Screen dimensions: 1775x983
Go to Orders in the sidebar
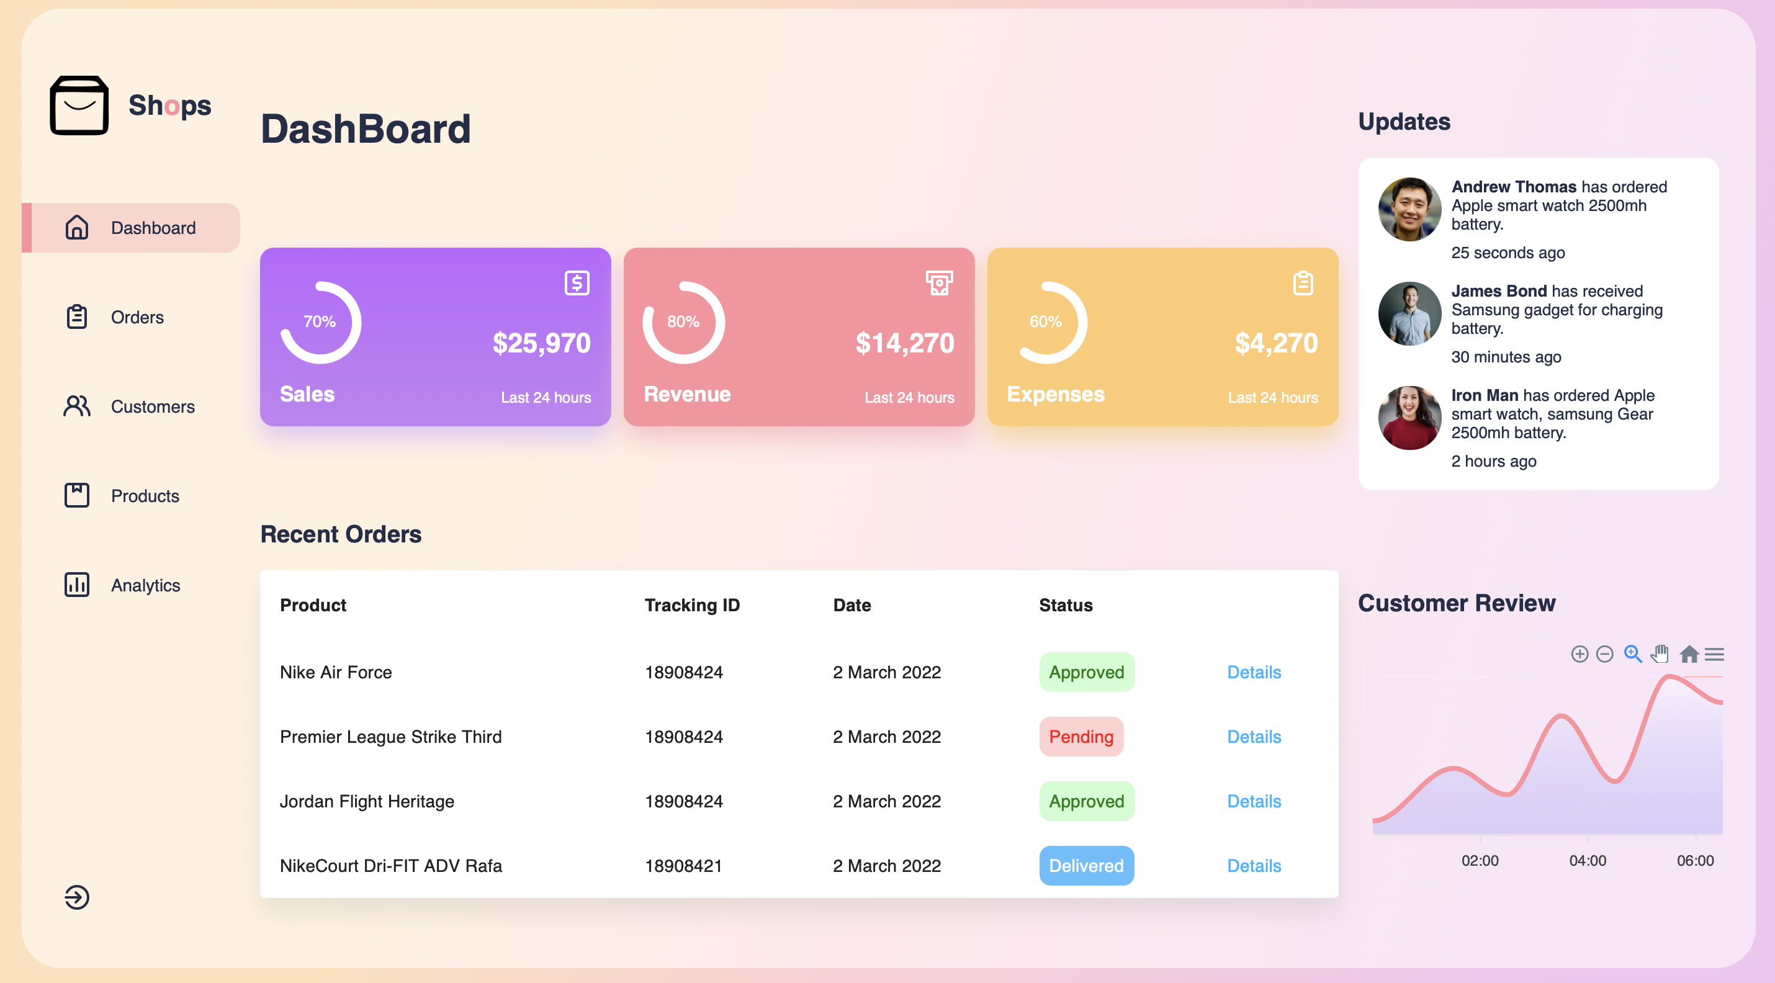coord(137,318)
